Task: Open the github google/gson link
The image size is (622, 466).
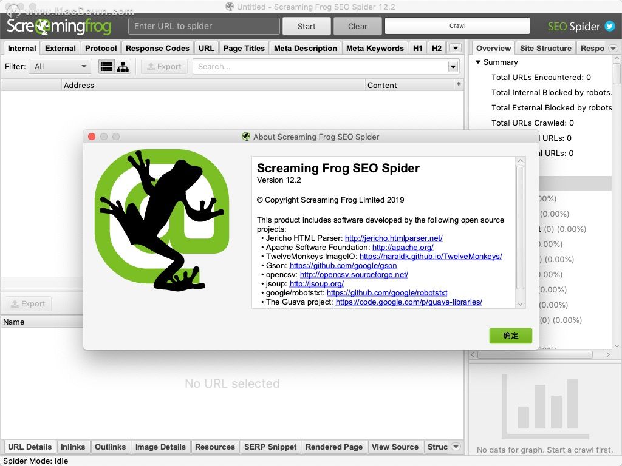Action: (343, 266)
